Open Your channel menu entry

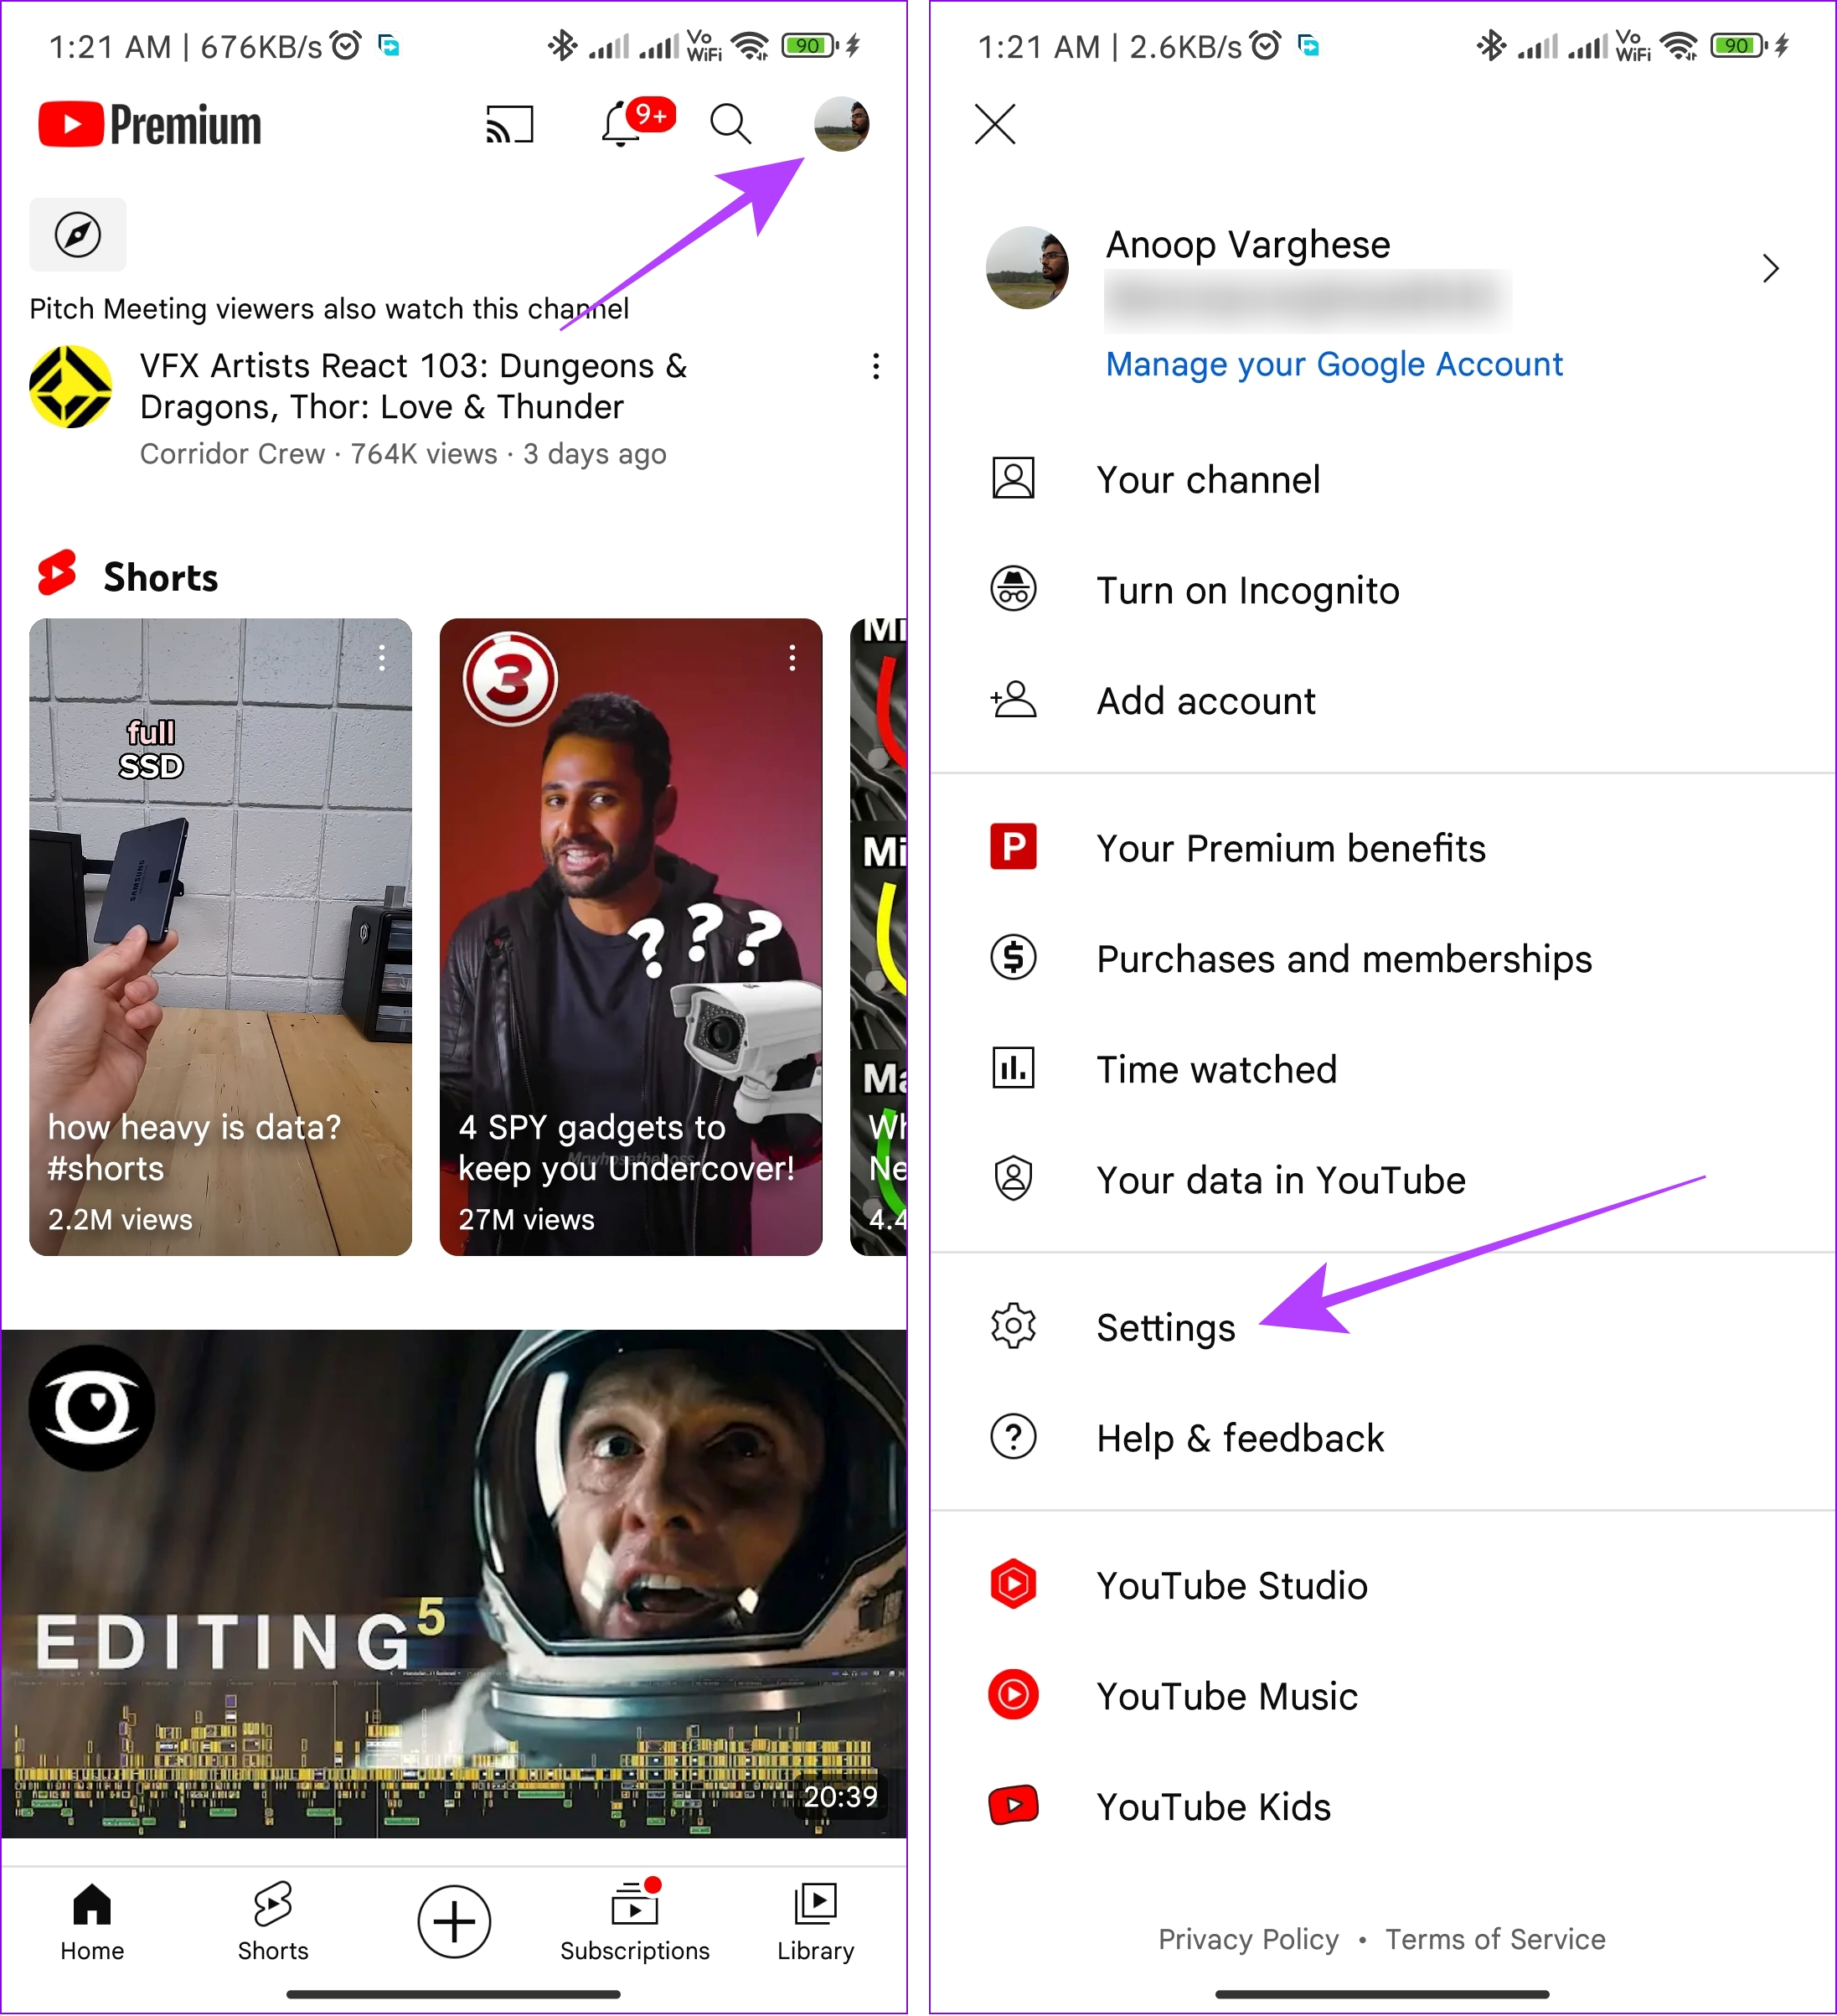1382,479
